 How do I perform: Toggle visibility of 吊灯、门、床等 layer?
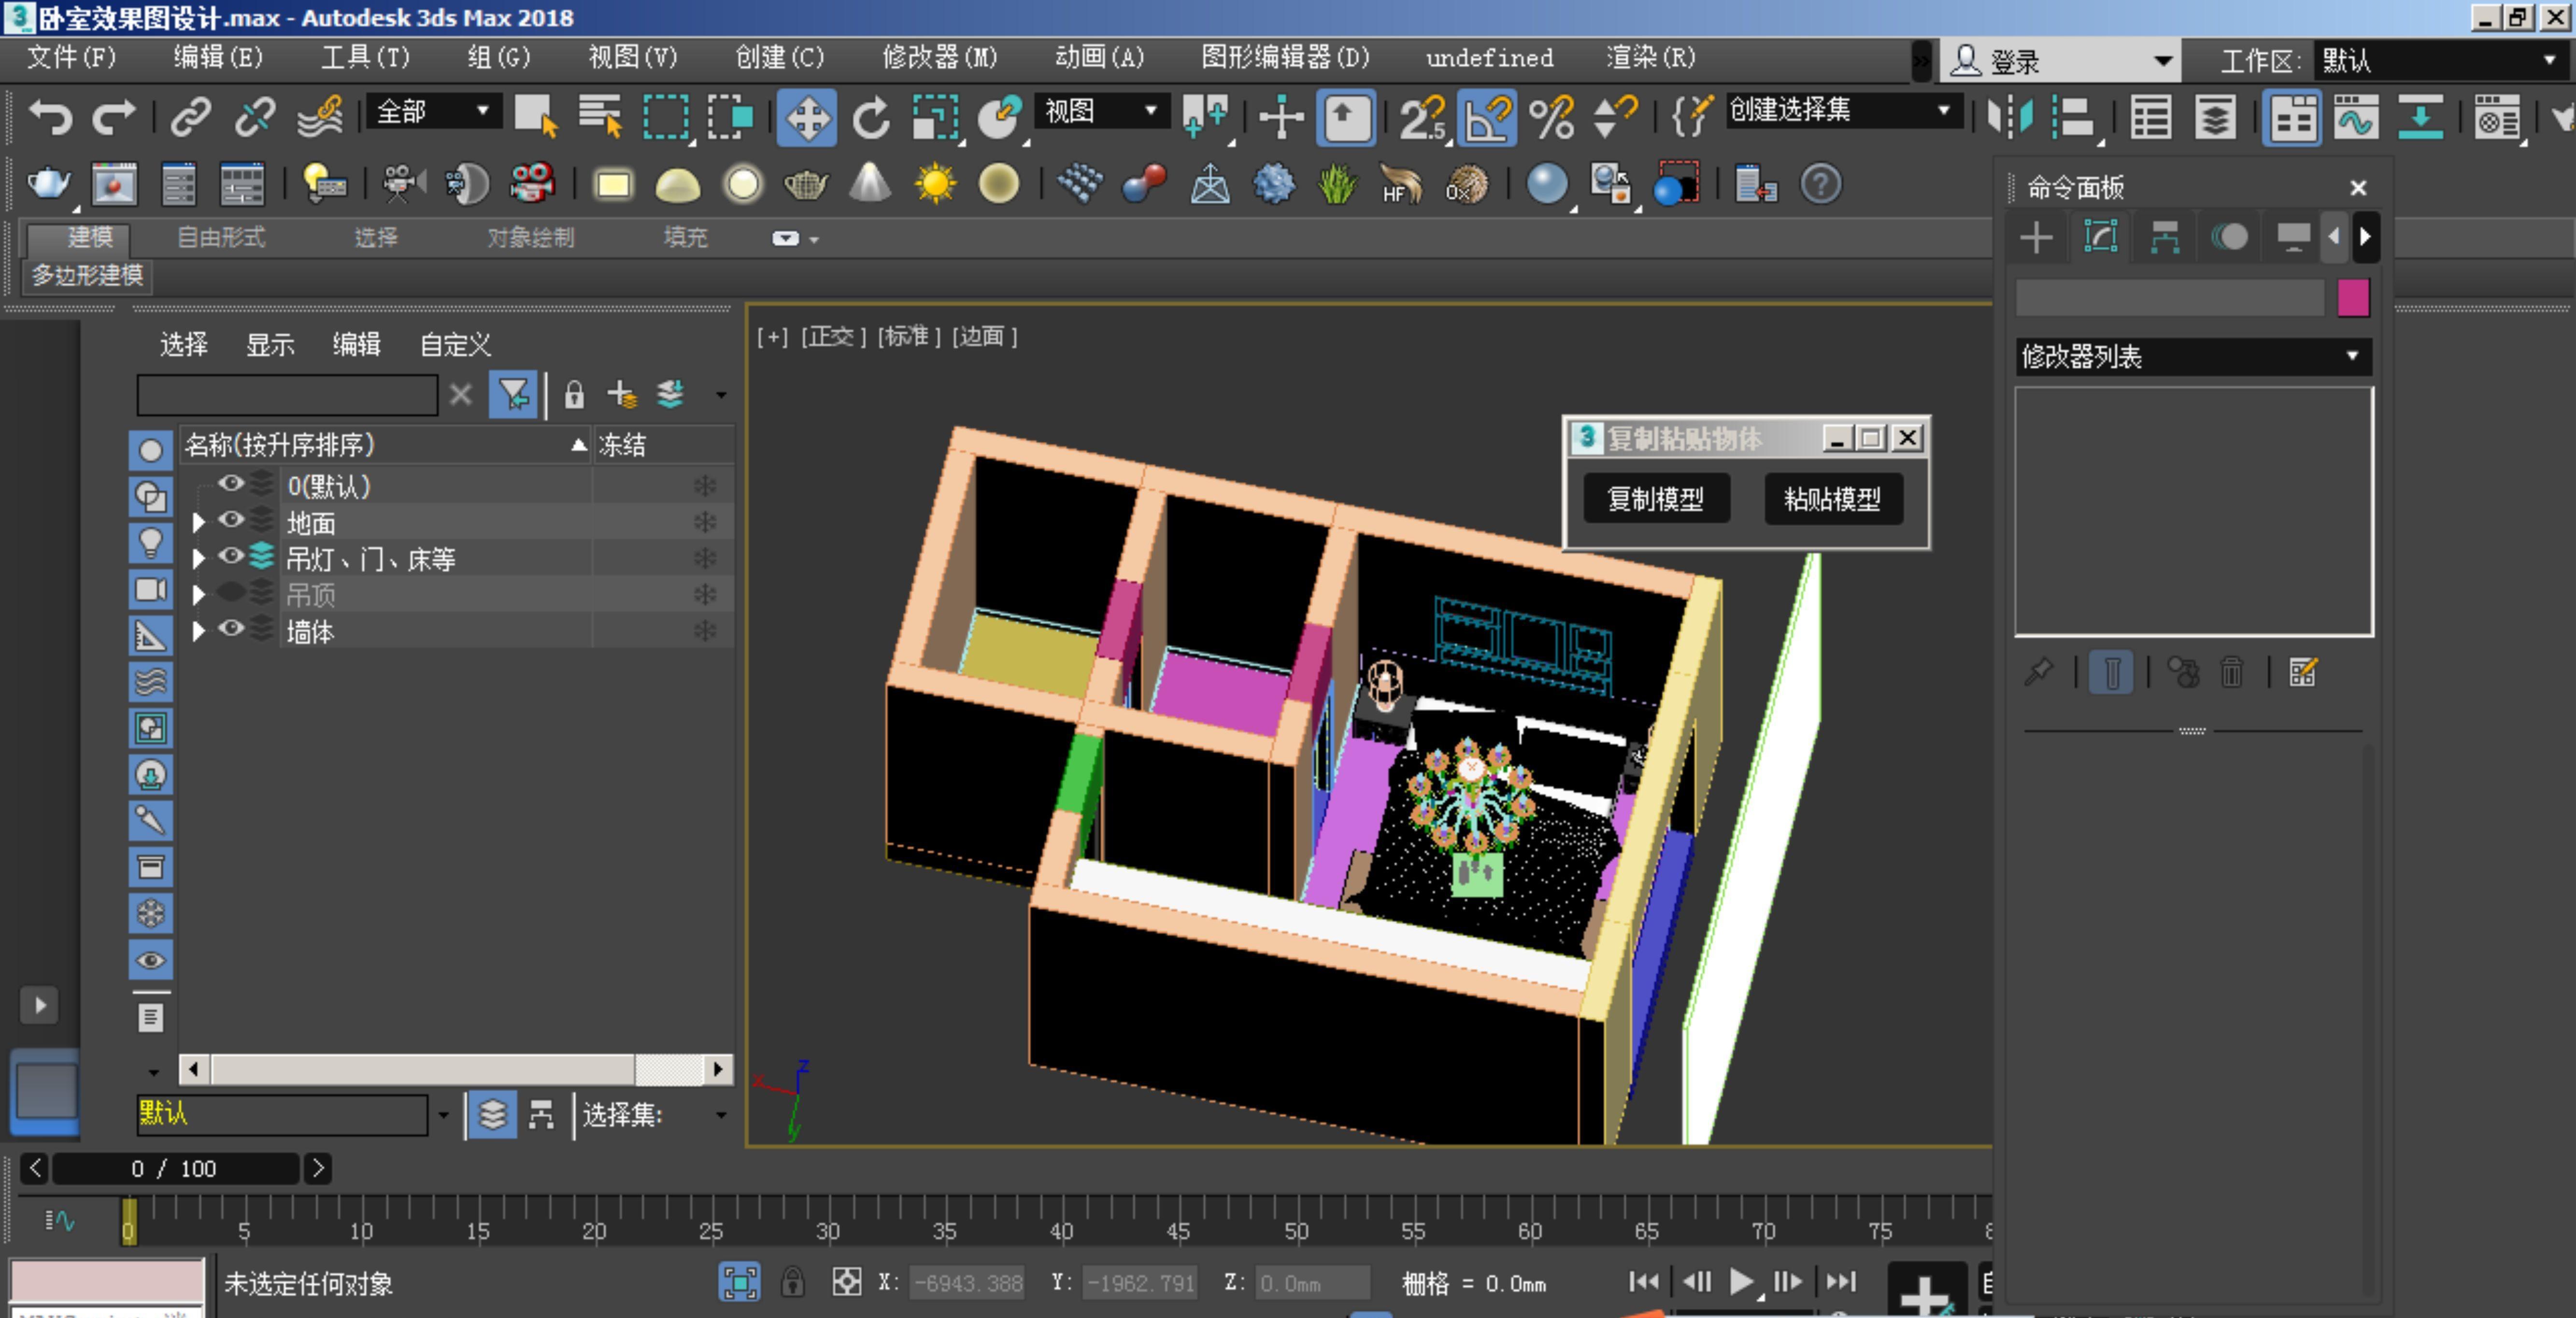(231, 556)
